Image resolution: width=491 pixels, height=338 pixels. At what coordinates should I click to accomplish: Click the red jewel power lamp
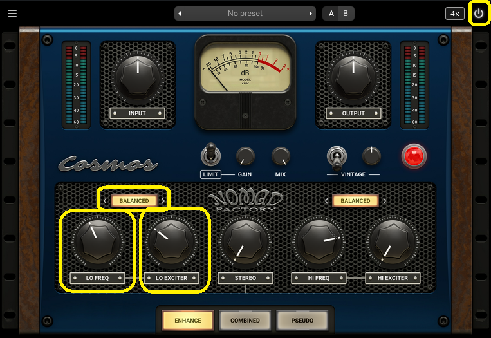[x=414, y=156]
